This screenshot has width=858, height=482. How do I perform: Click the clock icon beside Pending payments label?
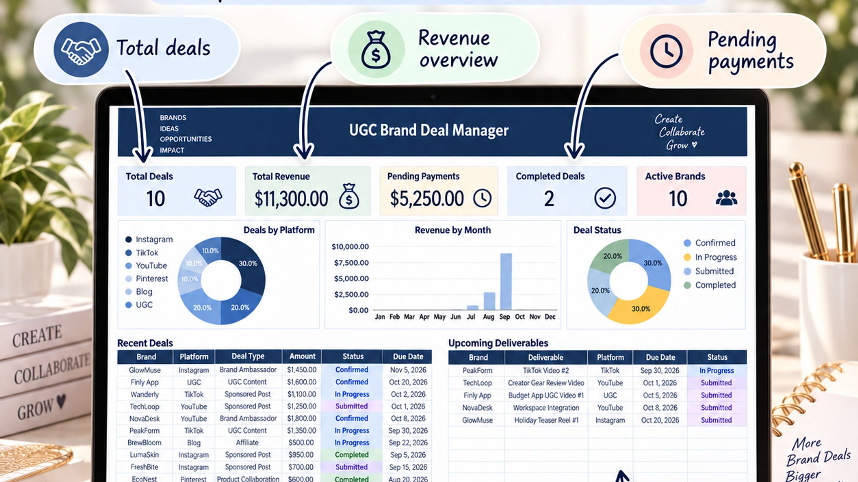click(666, 51)
